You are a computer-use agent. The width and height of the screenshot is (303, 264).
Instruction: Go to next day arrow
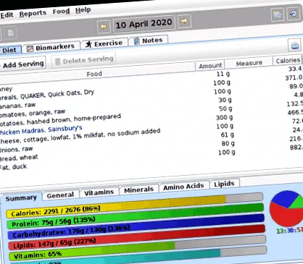tap(184, 21)
